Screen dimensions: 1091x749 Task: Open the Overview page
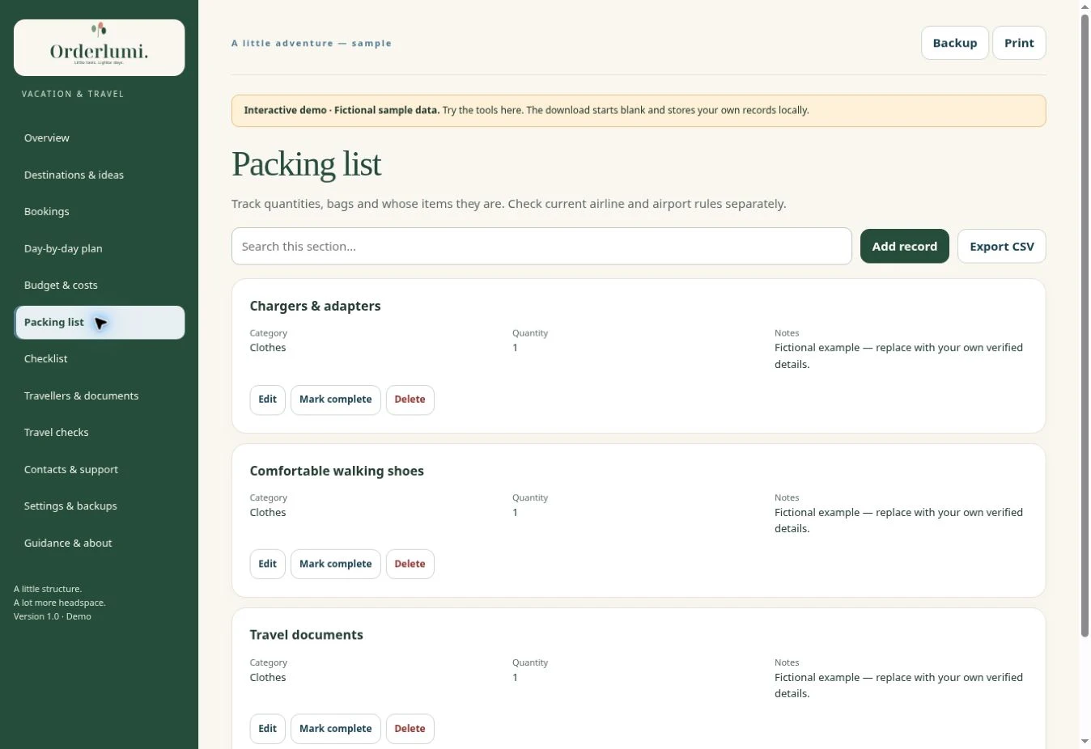coord(99,138)
